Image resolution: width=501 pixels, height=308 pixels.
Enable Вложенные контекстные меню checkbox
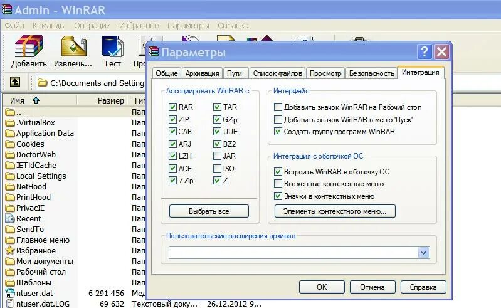278,184
